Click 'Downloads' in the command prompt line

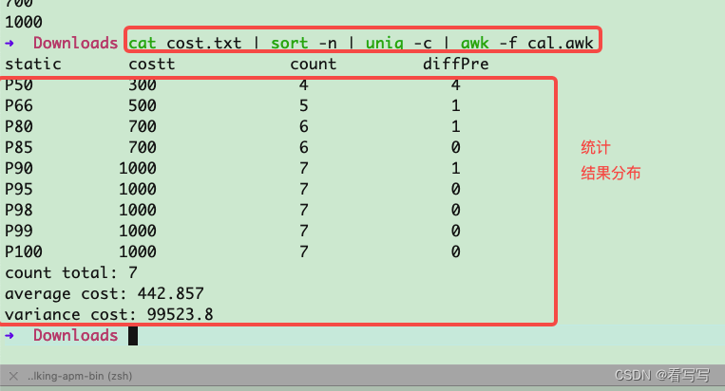[x=75, y=43]
